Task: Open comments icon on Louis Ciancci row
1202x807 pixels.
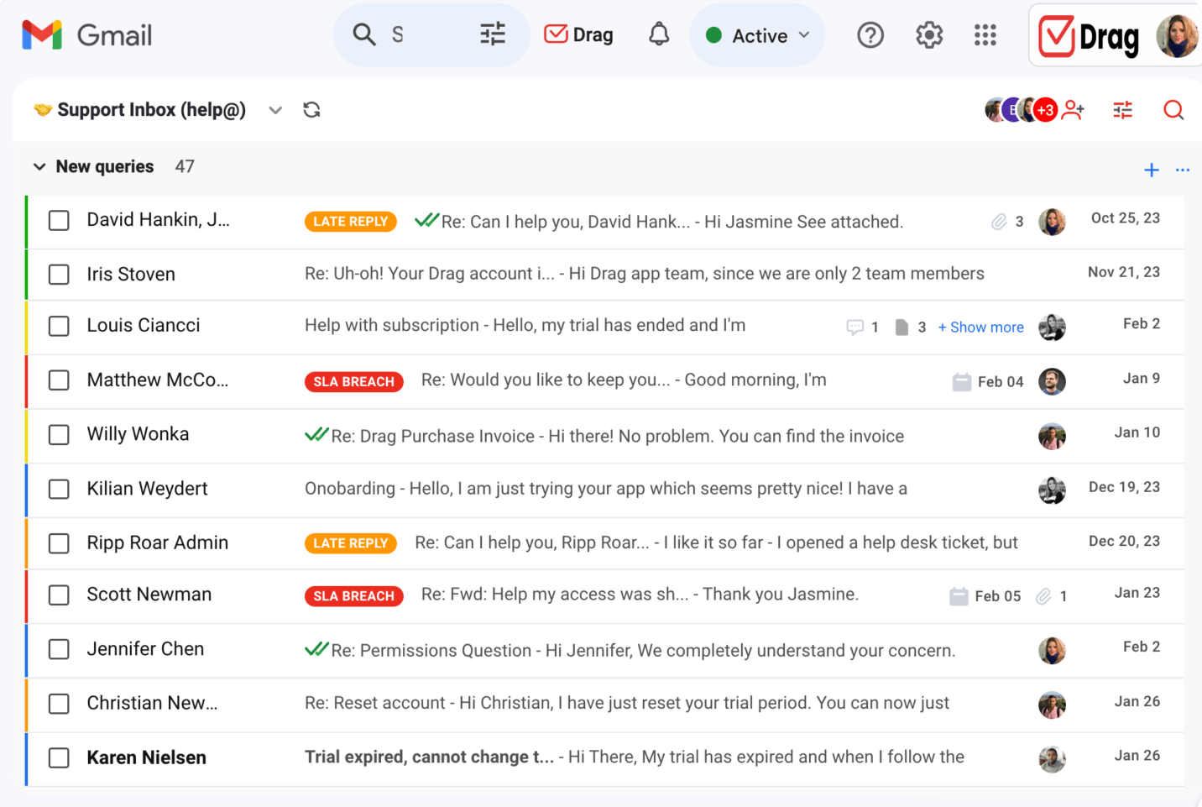Action: 854,327
